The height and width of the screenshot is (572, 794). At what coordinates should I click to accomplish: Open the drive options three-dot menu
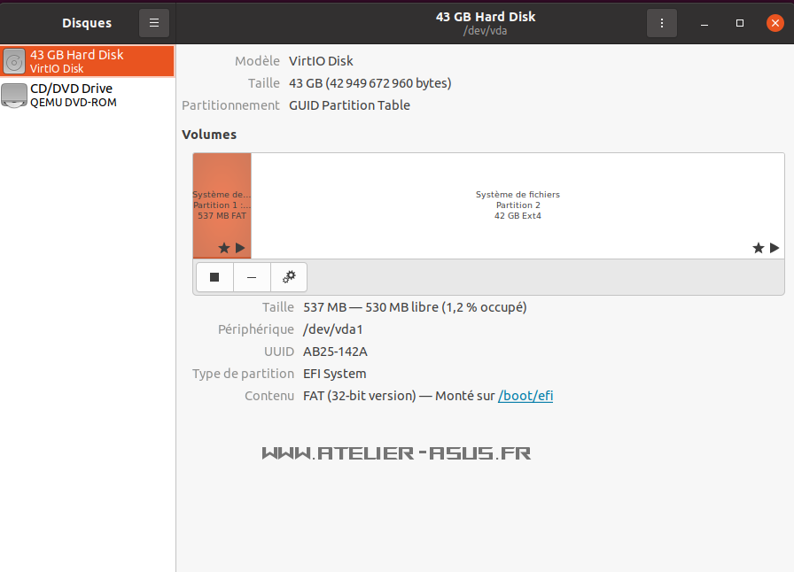pos(661,23)
